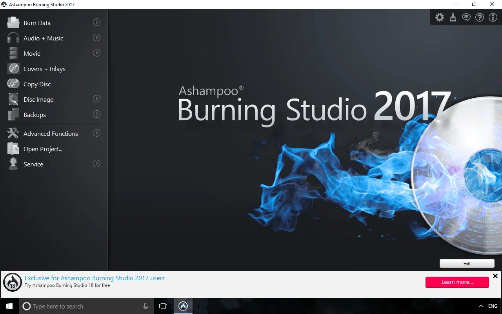
Task: Open Task View from the taskbar
Action: point(163,306)
